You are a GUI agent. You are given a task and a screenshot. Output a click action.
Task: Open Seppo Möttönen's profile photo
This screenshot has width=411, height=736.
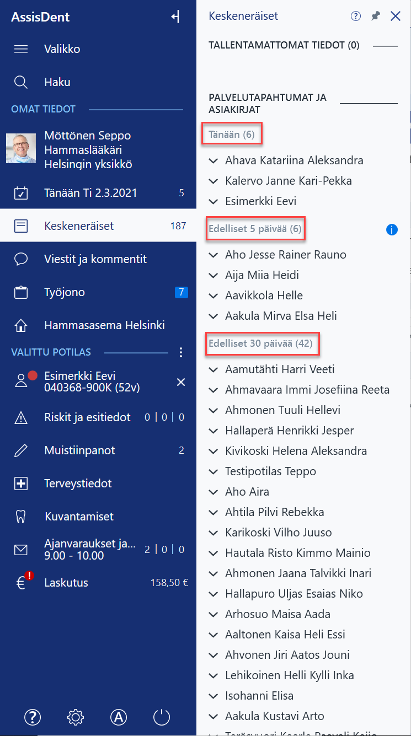click(x=21, y=148)
